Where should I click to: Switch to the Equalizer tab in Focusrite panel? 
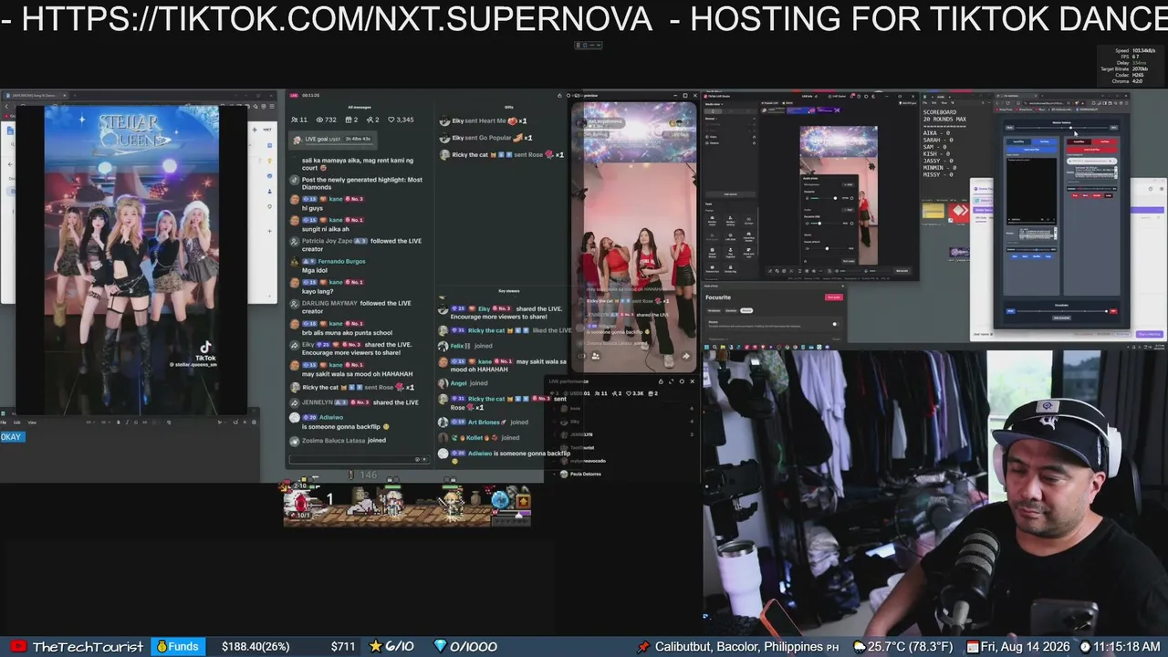pyautogui.click(x=731, y=311)
